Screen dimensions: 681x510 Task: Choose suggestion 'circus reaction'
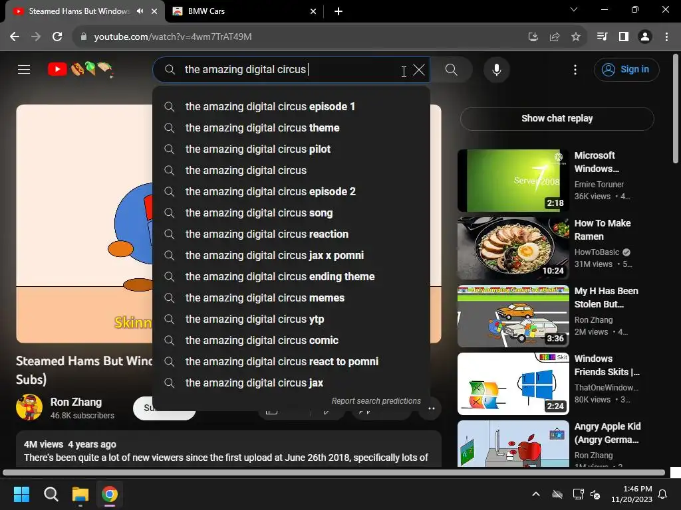click(x=291, y=234)
